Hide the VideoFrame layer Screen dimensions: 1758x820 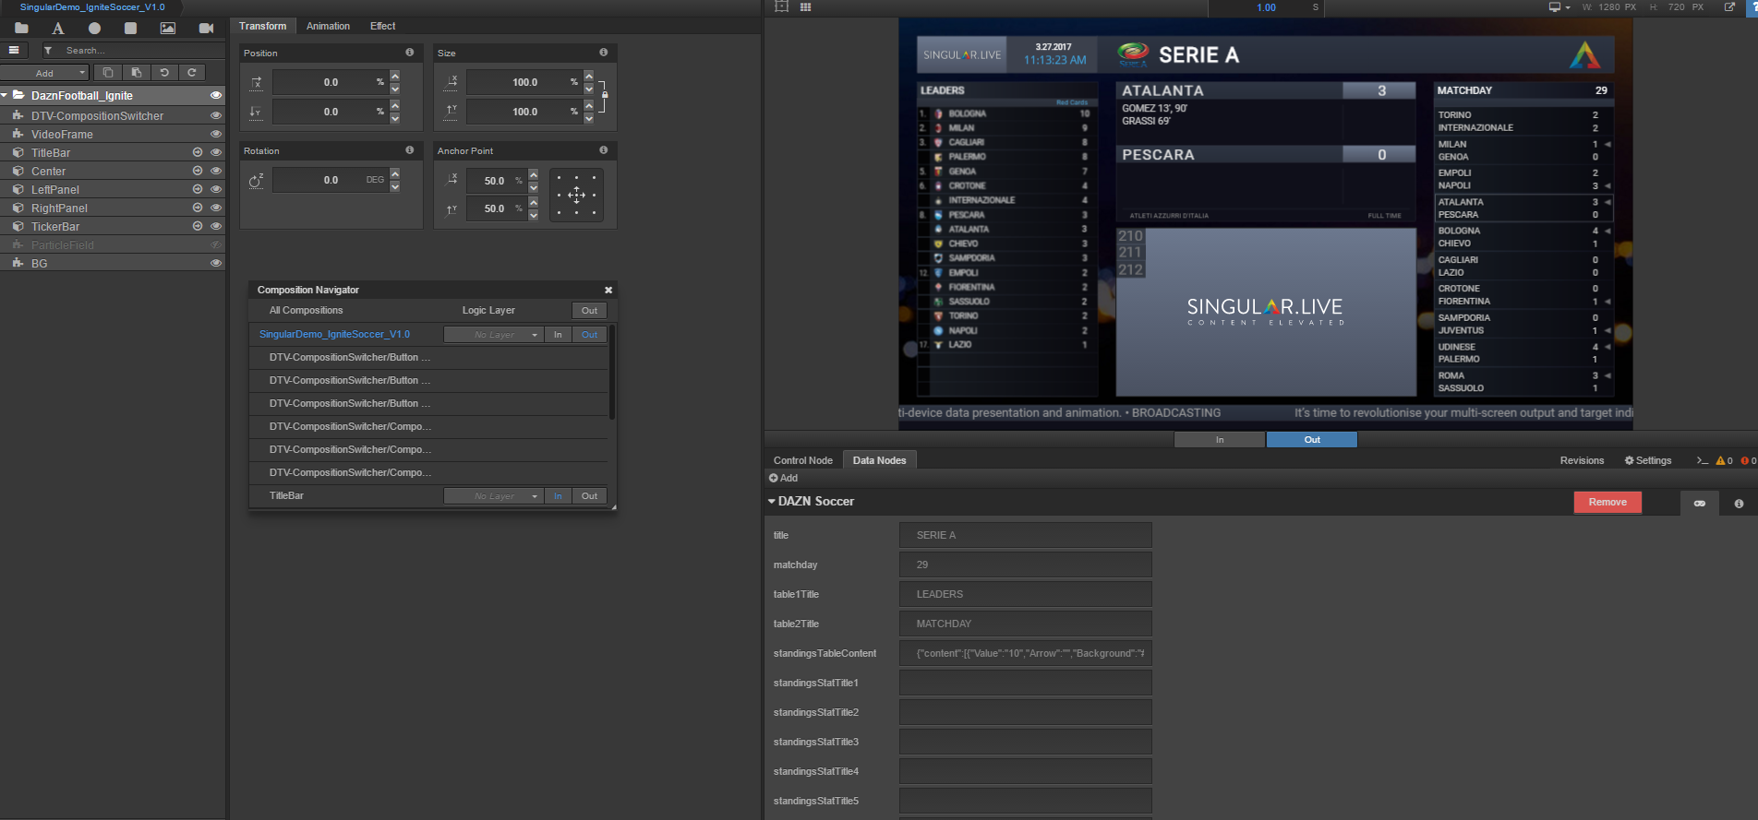pos(216,134)
